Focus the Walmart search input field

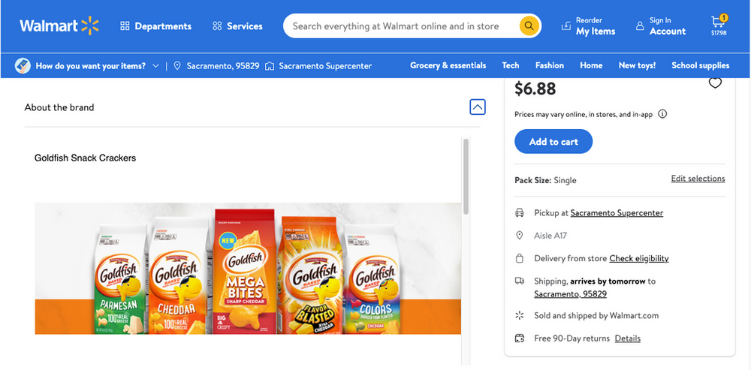398,26
